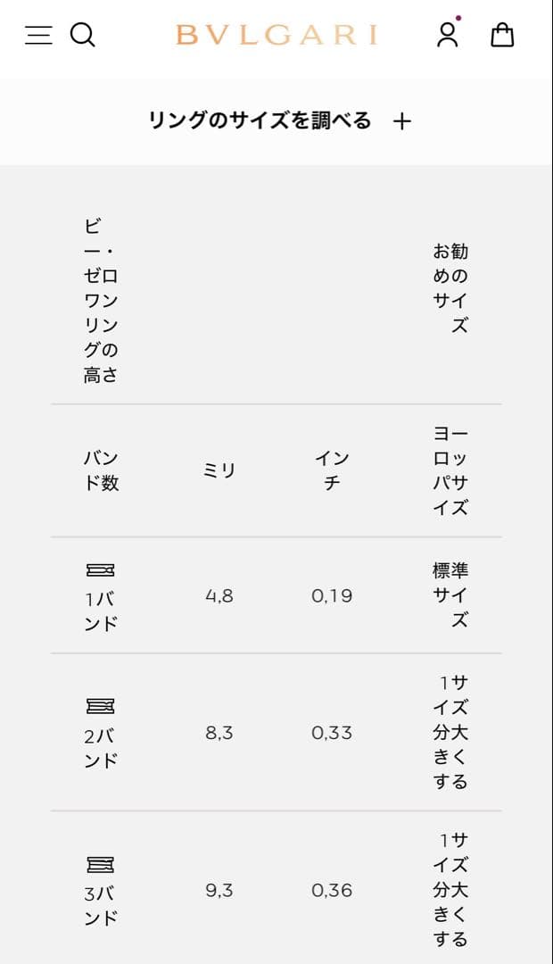The height and width of the screenshot is (964, 553).
Task: Click the plus sign next to ring size finder
Action: [404, 120]
